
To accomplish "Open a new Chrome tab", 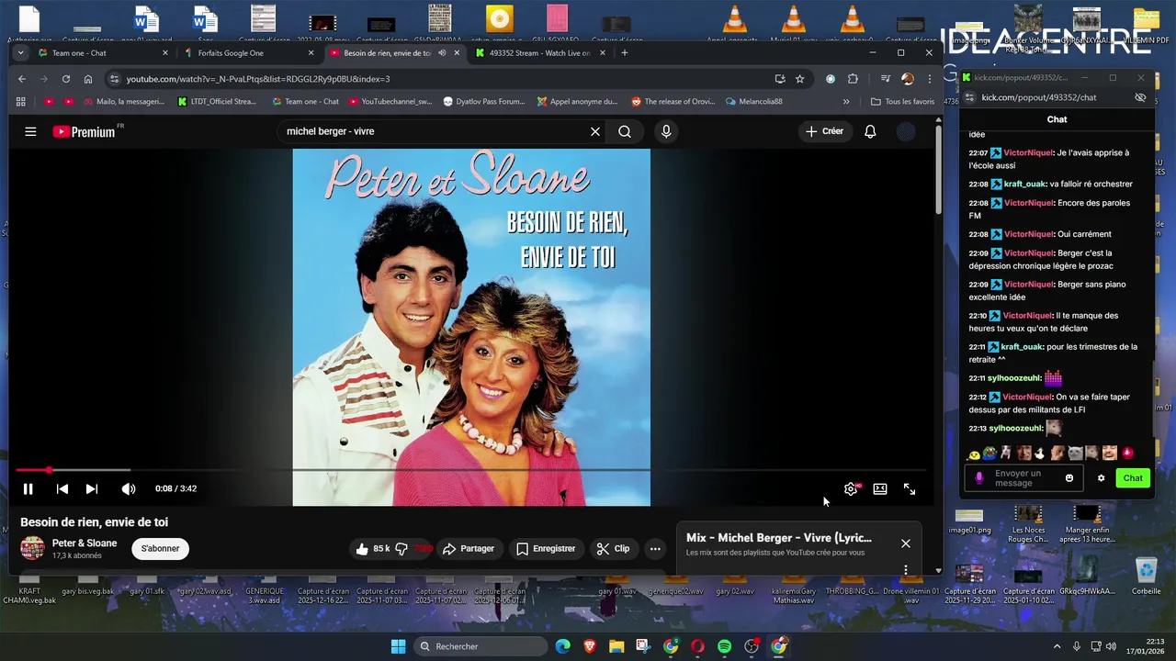I will coord(624,52).
